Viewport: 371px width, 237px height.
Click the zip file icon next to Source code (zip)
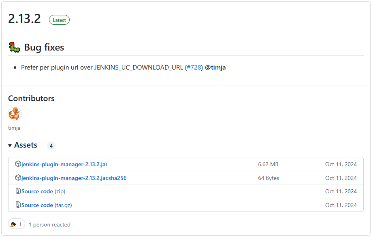click(18, 191)
